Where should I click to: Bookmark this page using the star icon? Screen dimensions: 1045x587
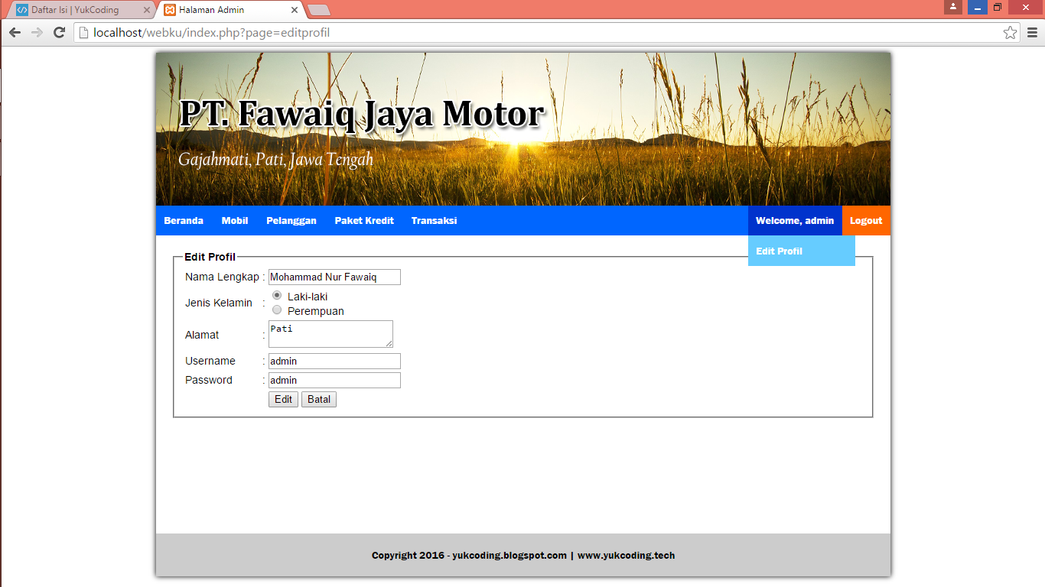(x=1012, y=32)
